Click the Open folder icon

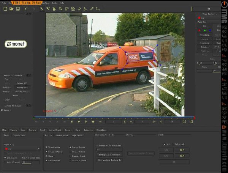[x=11, y=9]
